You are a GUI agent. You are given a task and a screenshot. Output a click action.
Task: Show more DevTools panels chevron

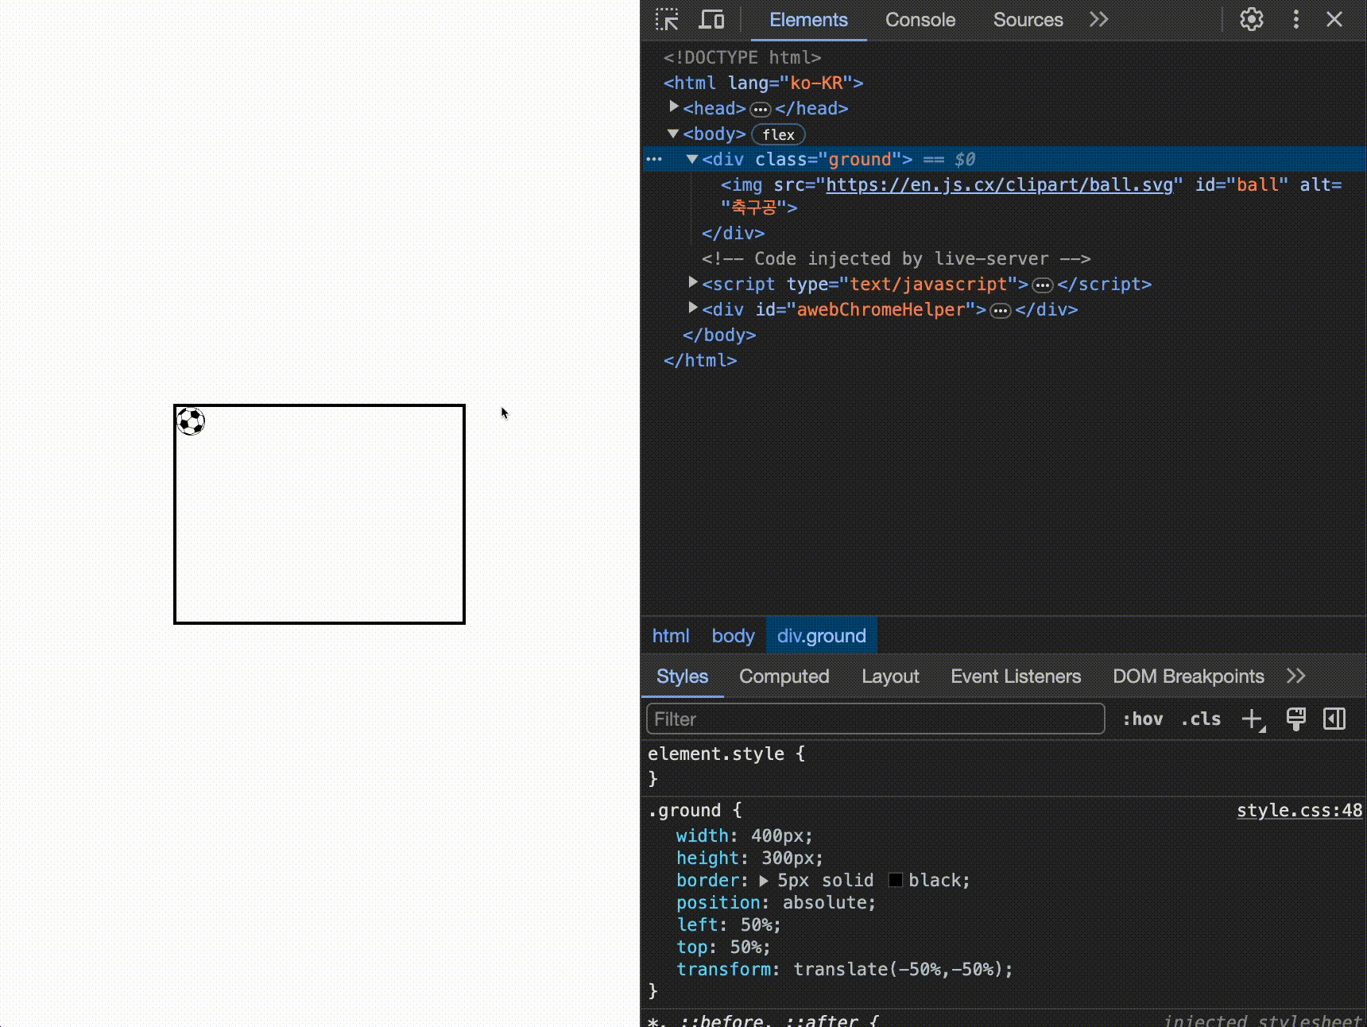click(1099, 20)
